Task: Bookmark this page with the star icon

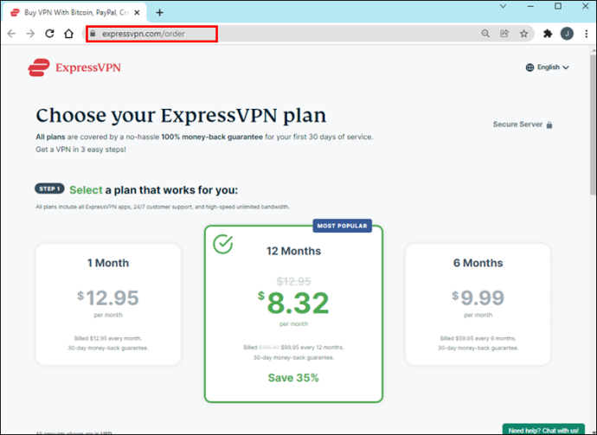Action: tap(524, 34)
